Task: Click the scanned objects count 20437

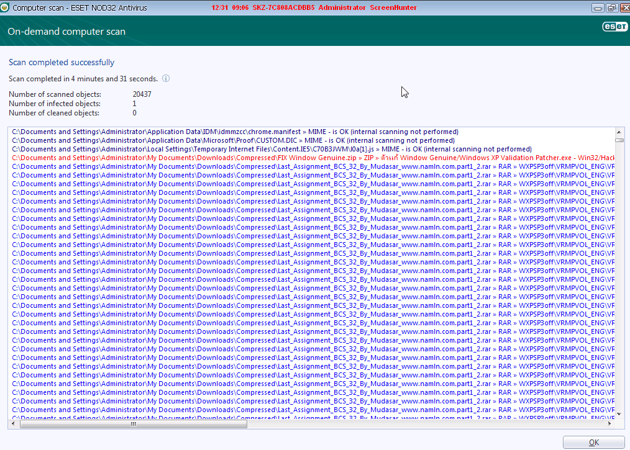Action: point(142,94)
